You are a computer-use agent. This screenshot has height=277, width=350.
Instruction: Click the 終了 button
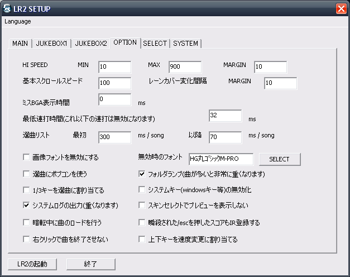[x=90, y=264]
